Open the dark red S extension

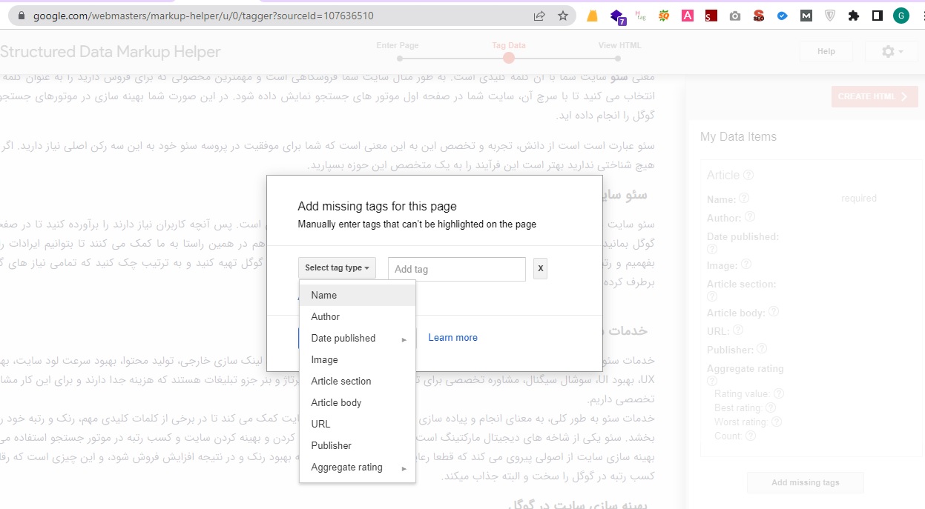[x=711, y=16]
